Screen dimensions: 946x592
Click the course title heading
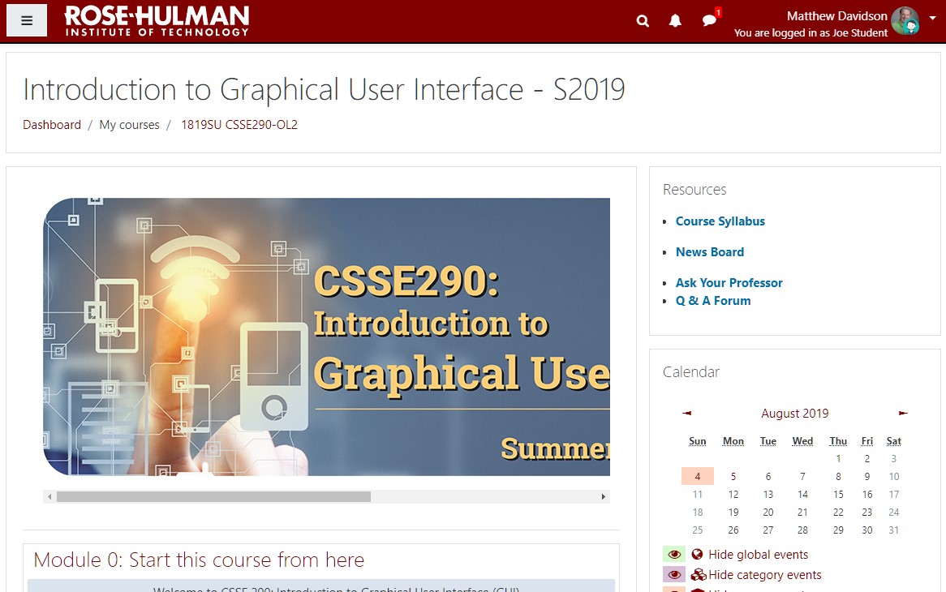pos(324,90)
